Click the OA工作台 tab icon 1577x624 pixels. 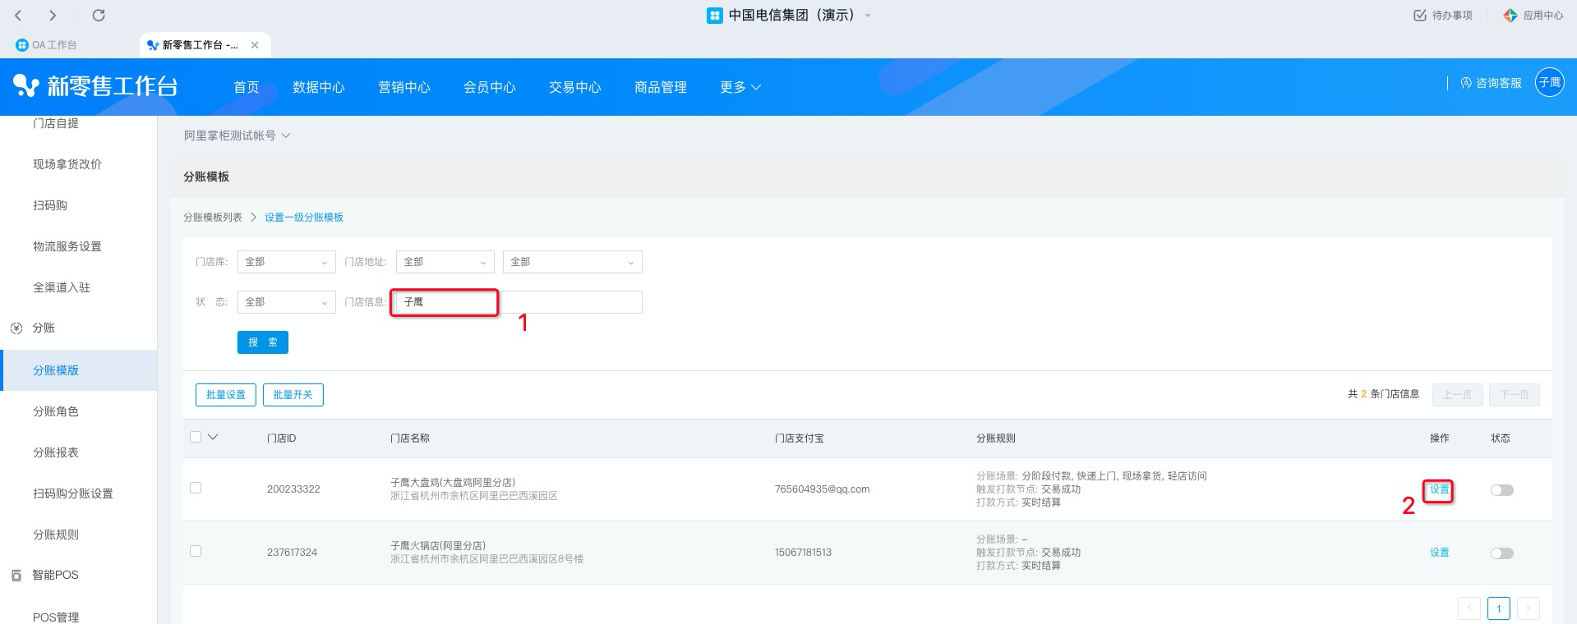click(22, 45)
